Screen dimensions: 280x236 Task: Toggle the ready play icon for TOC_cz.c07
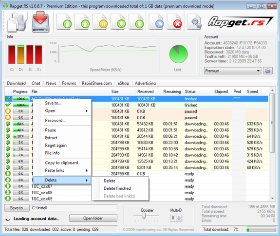pos(8,186)
